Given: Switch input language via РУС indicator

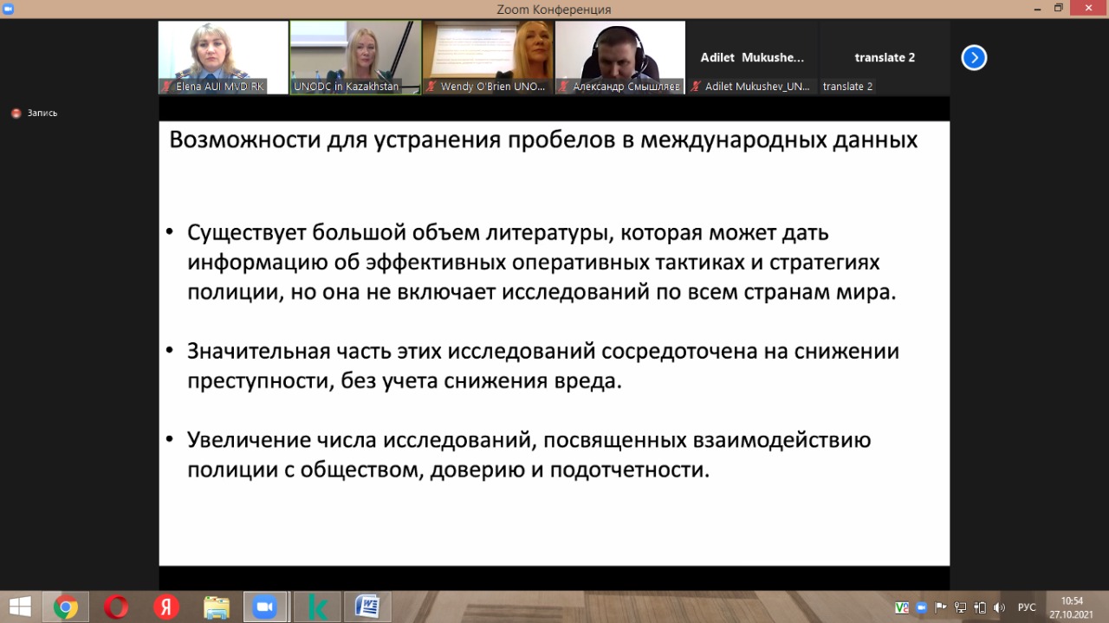Looking at the screenshot, I should tap(1027, 607).
